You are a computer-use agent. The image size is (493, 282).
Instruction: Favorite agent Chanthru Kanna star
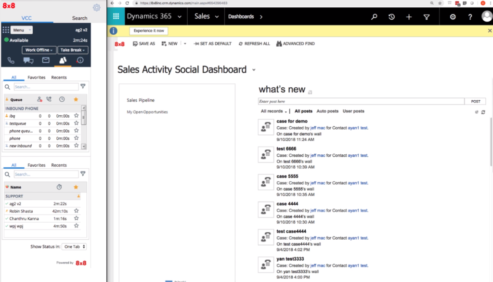pyautogui.click(x=76, y=218)
